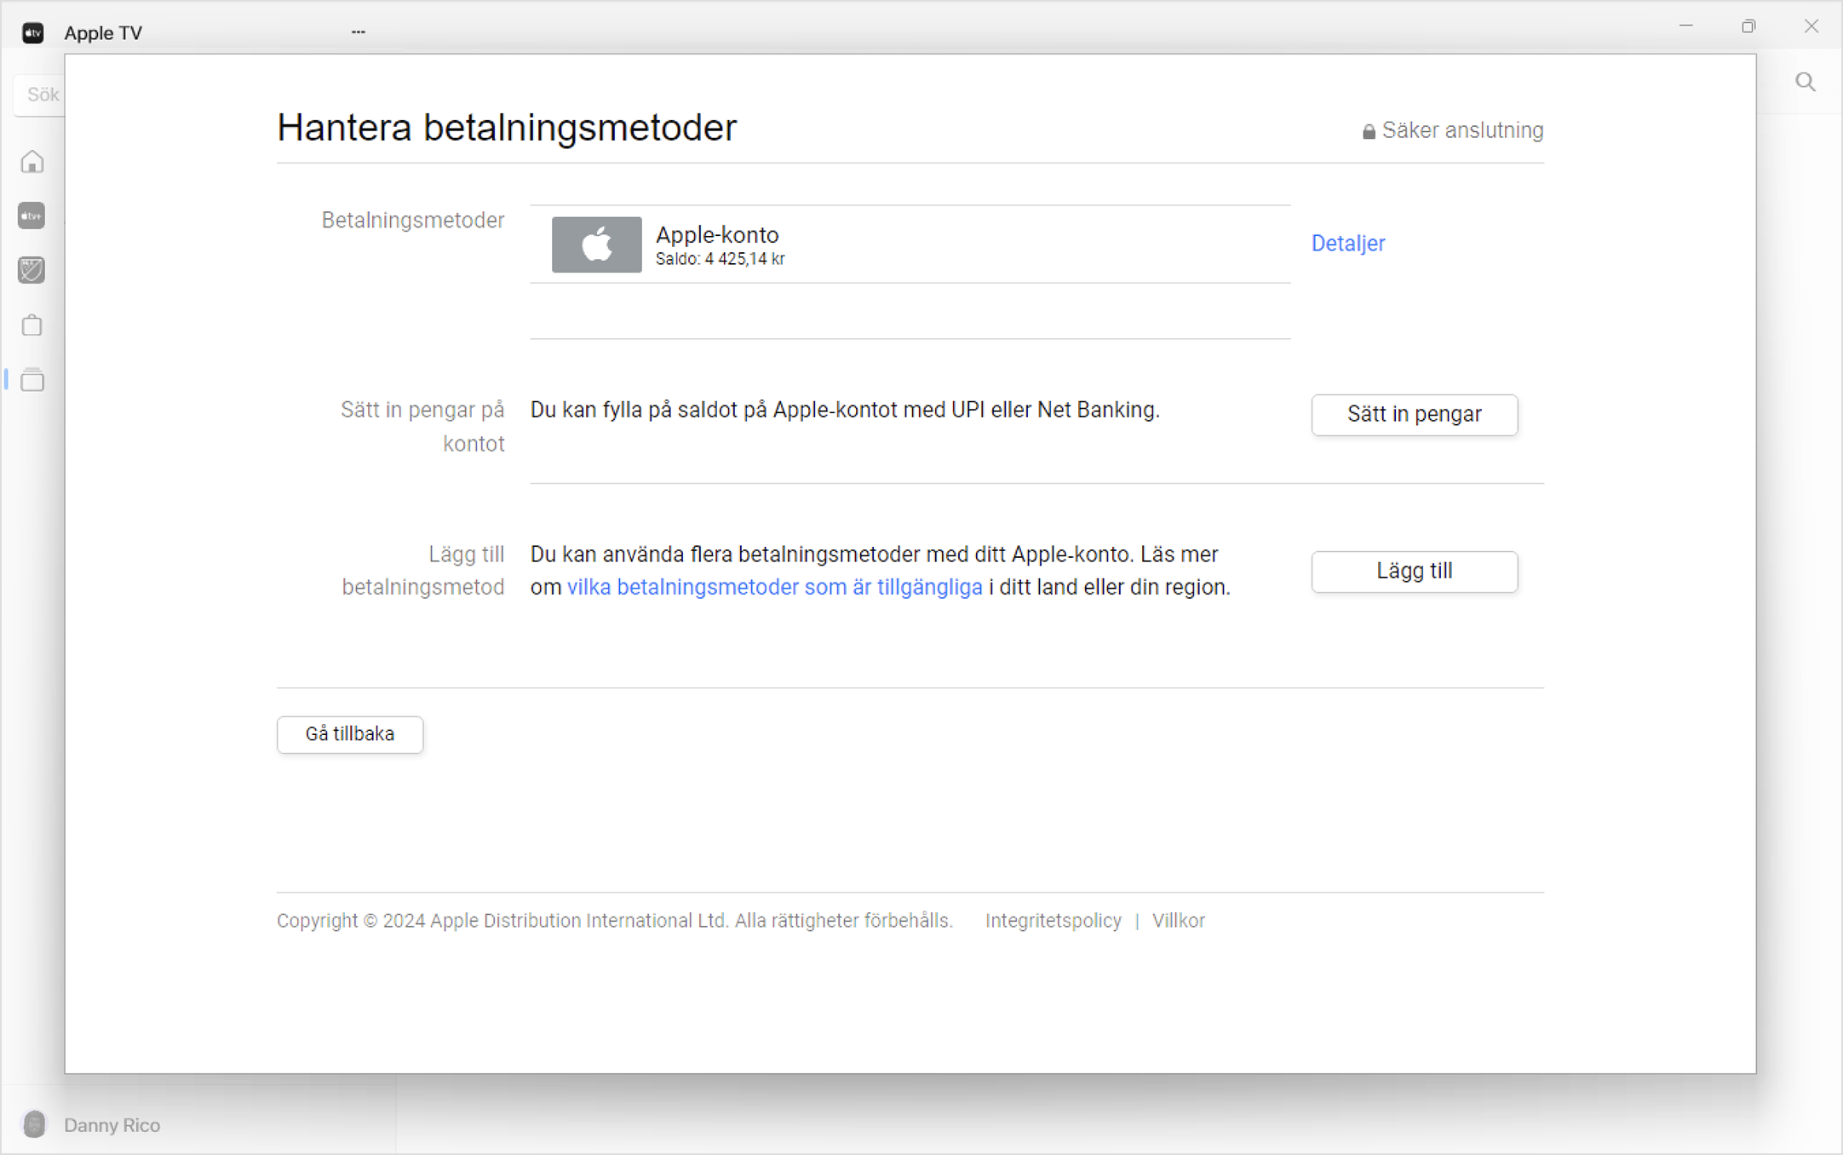Click the Apple-konto payment method name
This screenshot has width=1843, height=1155.
click(717, 234)
